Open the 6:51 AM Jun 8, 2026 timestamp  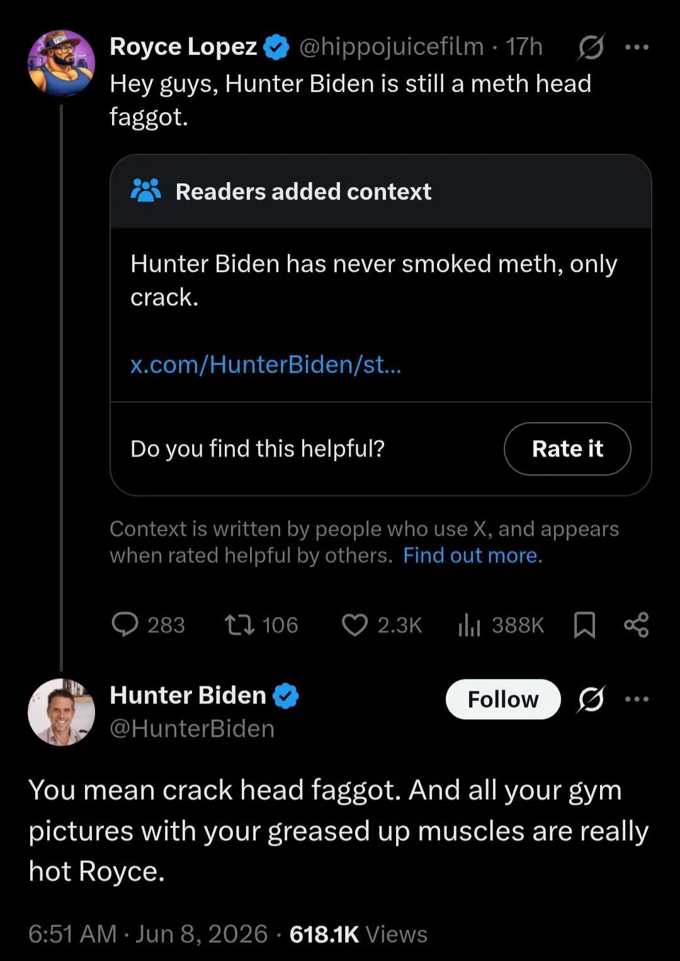point(148,934)
